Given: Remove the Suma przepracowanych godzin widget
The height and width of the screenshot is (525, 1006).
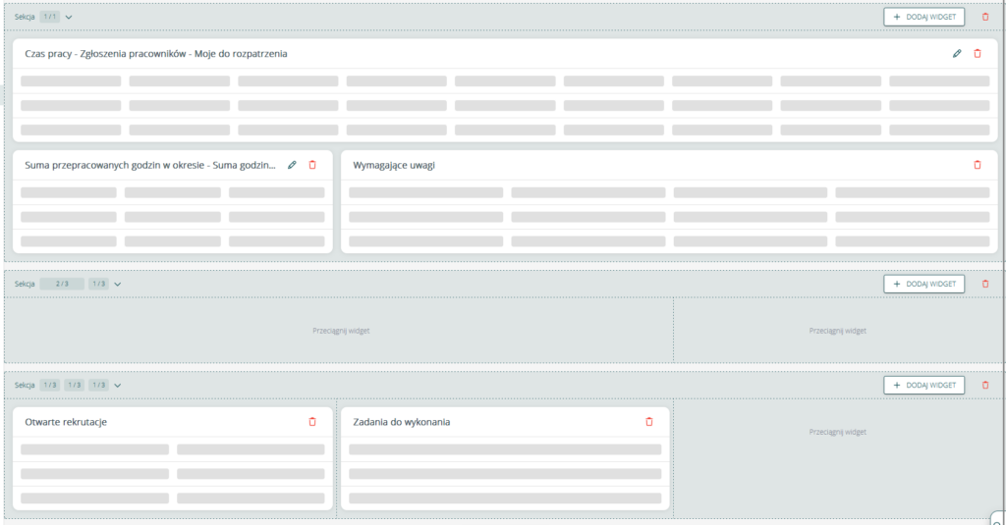Looking at the screenshot, I should (x=312, y=165).
